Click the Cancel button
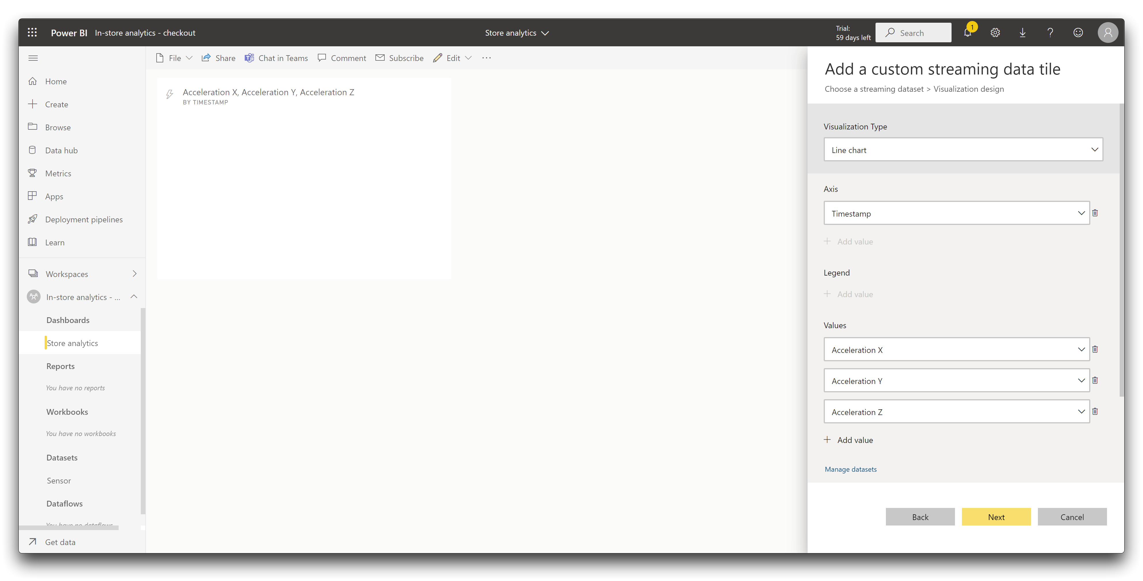This screenshot has height=581, width=1143. pos(1072,517)
